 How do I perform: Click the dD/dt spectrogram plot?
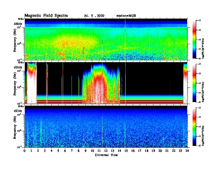tap(106, 83)
